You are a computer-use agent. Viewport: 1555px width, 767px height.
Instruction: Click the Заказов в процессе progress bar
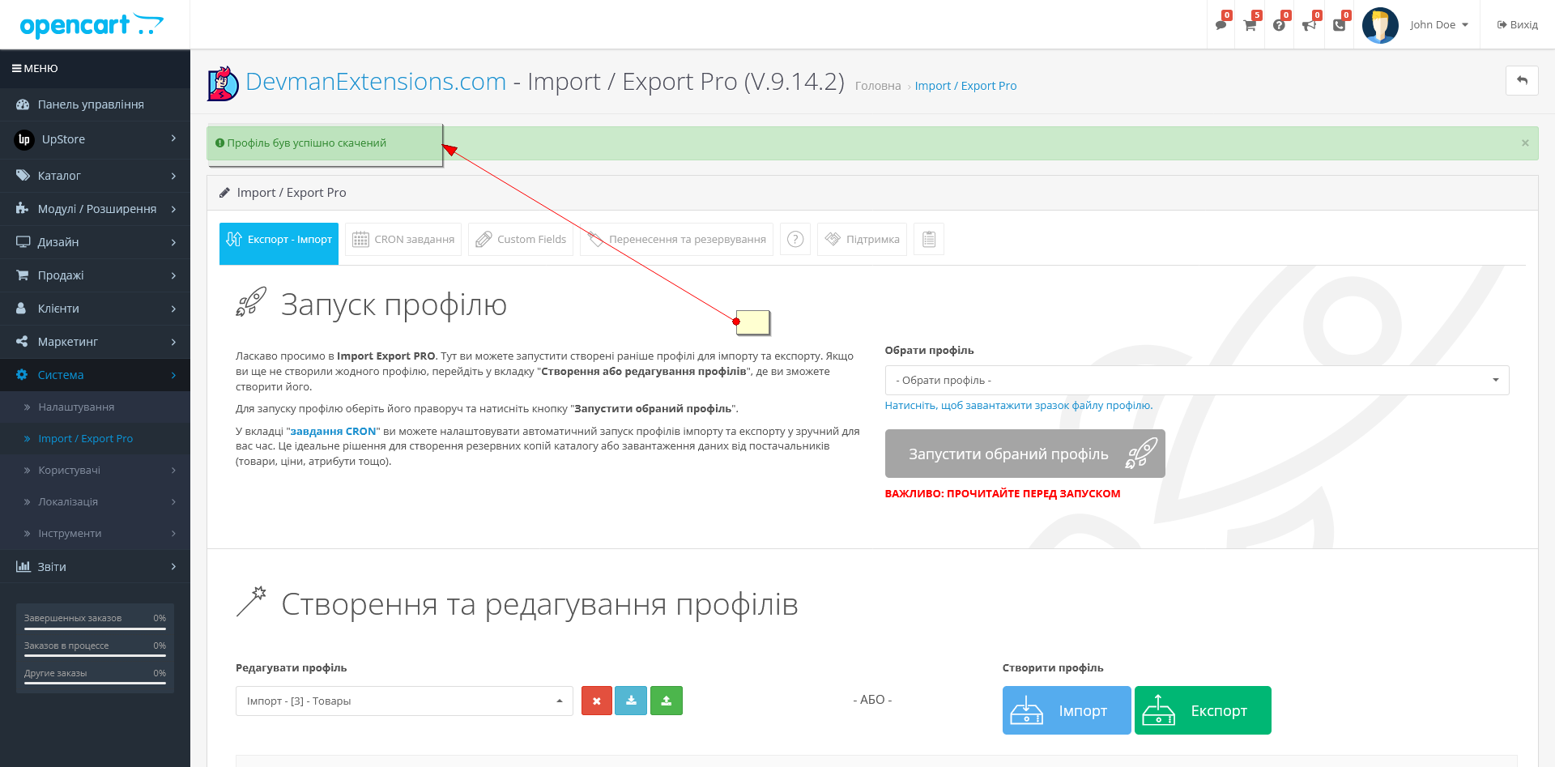coord(95,656)
